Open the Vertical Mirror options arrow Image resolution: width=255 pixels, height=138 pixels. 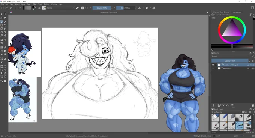click(x=150, y=8)
